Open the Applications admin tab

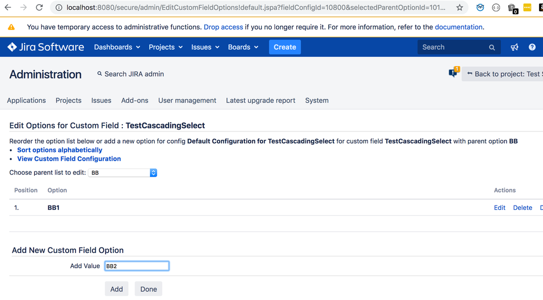pyautogui.click(x=26, y=100)
